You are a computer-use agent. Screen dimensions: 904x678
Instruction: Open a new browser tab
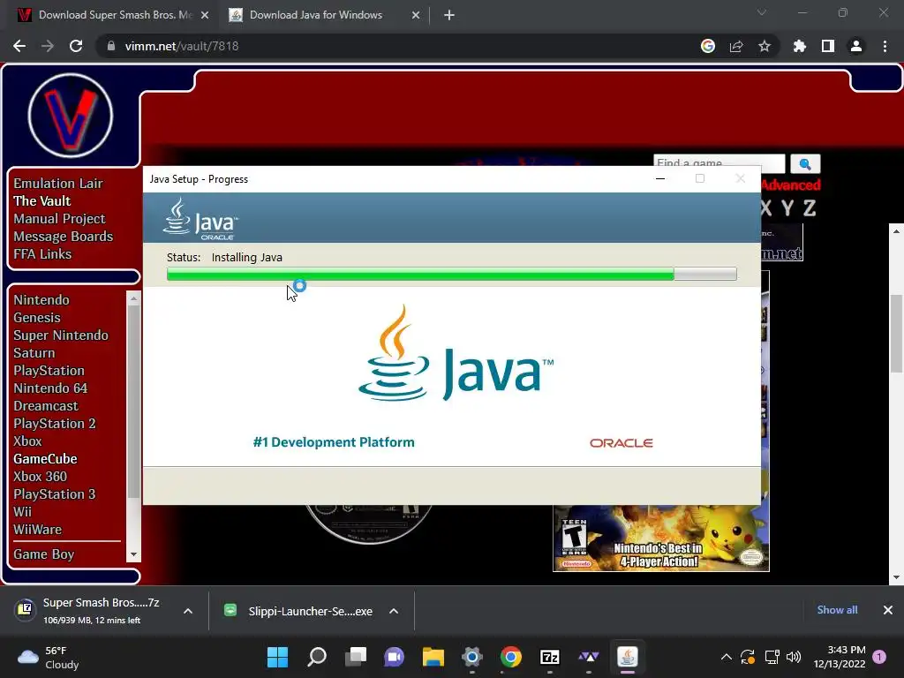(x=449, y=15)
